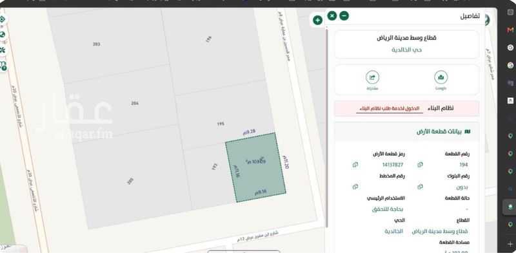Image resolution: width=516 pixels, height=253 pixels.
Task: Click the green plus button on the map
Action: click(317, 21)
